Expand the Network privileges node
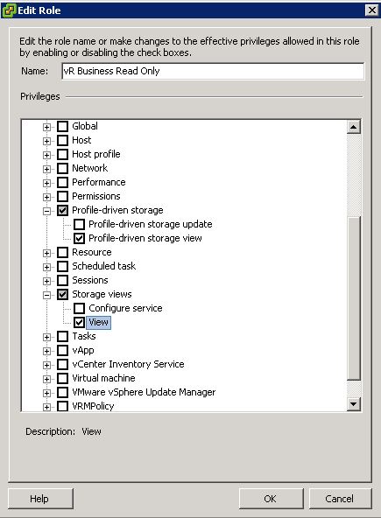This screenshot has width=381, height=518. point(46,169)
